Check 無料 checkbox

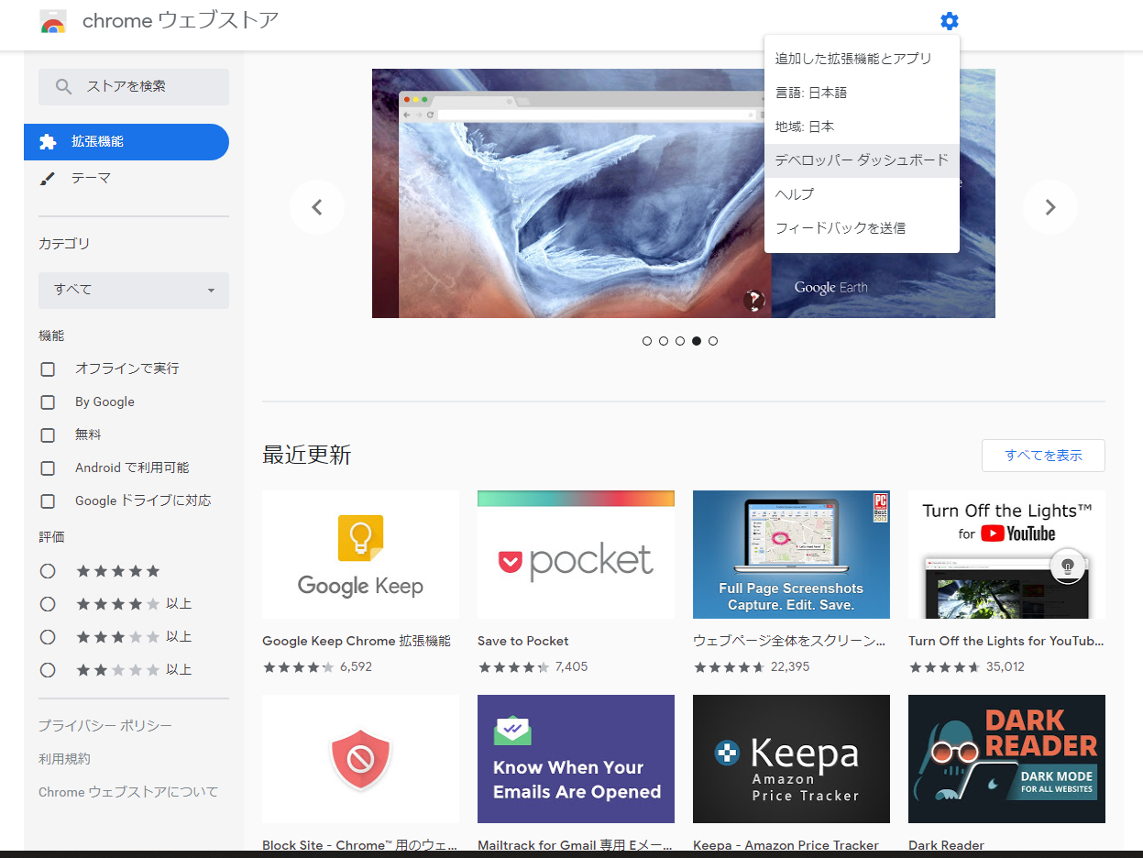coord(48,435)
